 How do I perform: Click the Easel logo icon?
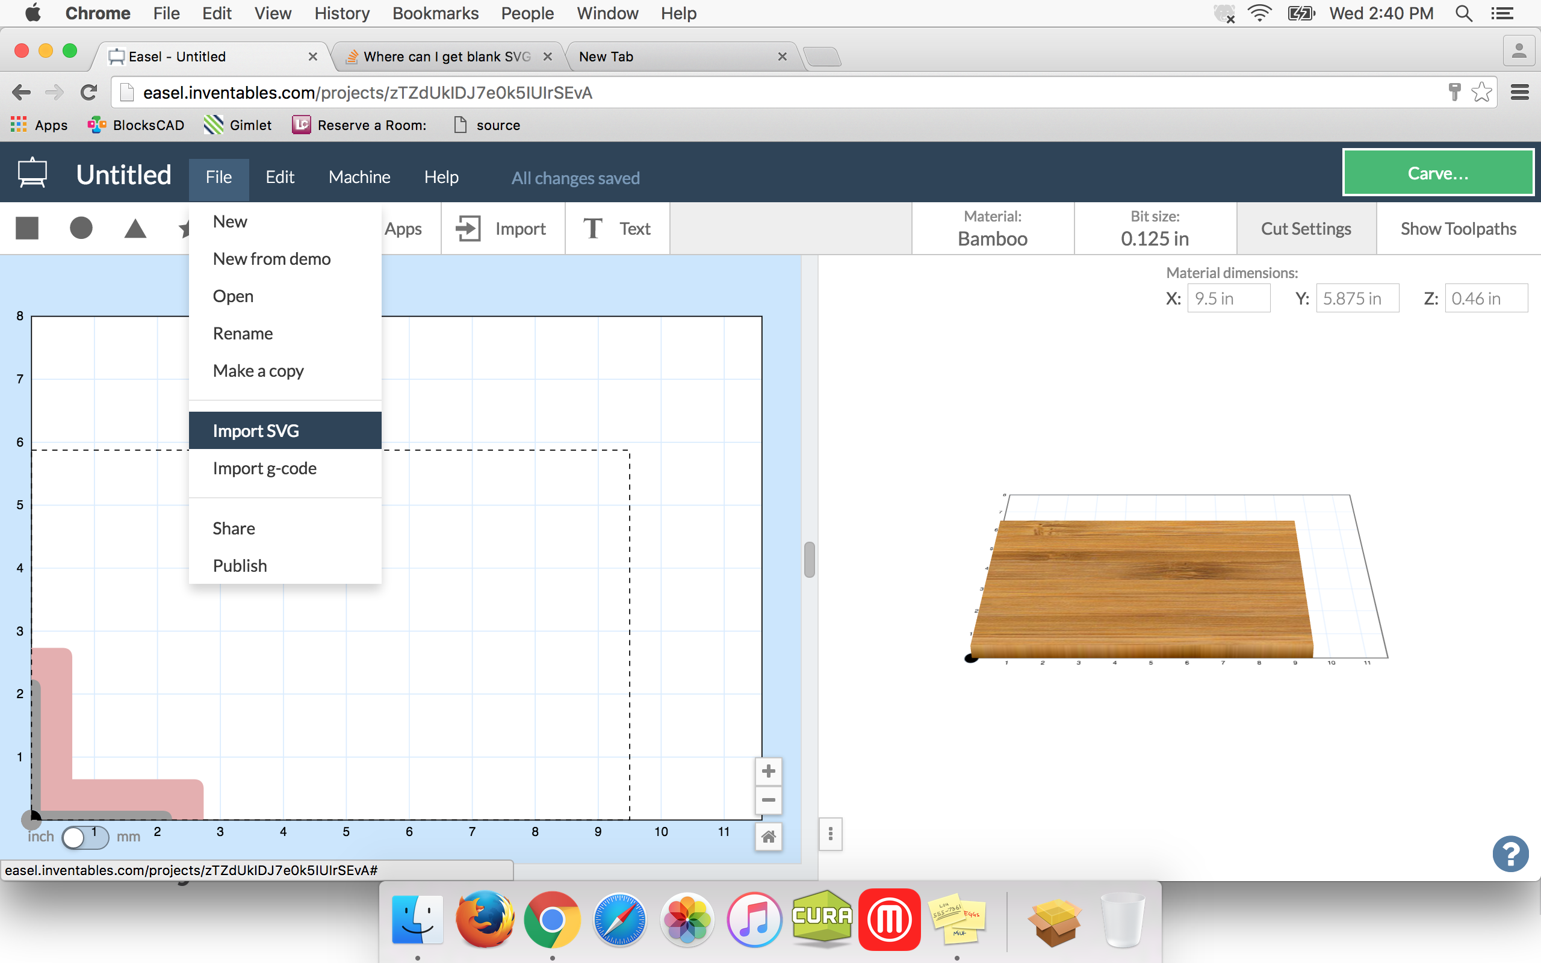pos(32,173)
